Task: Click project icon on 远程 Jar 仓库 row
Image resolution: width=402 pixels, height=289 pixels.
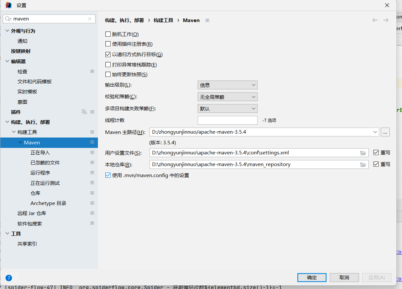Action: pos(92,213)
